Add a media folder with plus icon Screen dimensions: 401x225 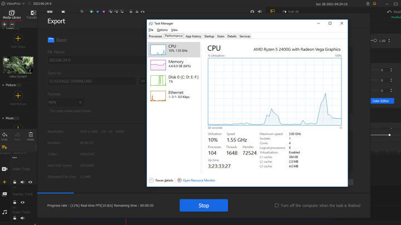(x=4, y=25)
